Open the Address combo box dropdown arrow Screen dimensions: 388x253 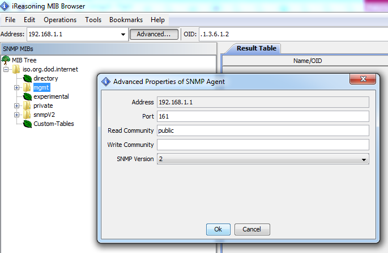coord(123,35)
